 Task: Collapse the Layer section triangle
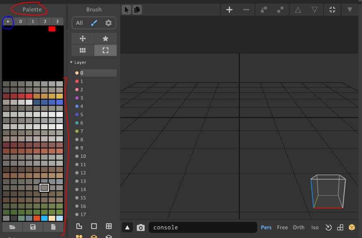point(71,62)
